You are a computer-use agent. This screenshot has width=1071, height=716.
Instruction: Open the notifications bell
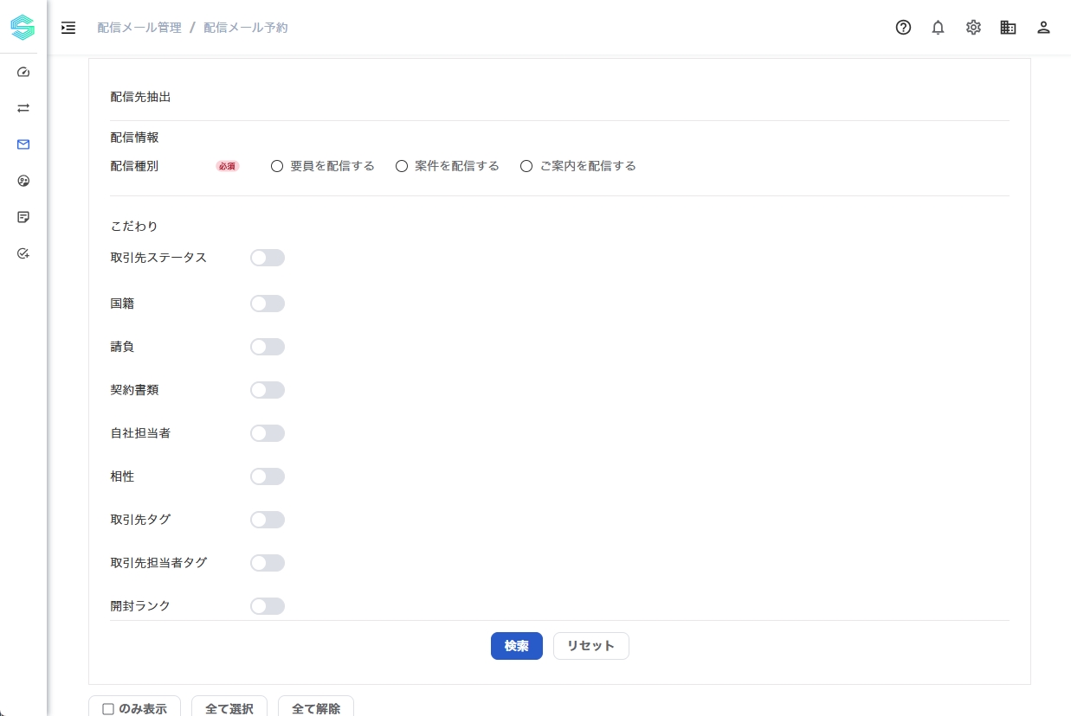click(x=938, y=28)
